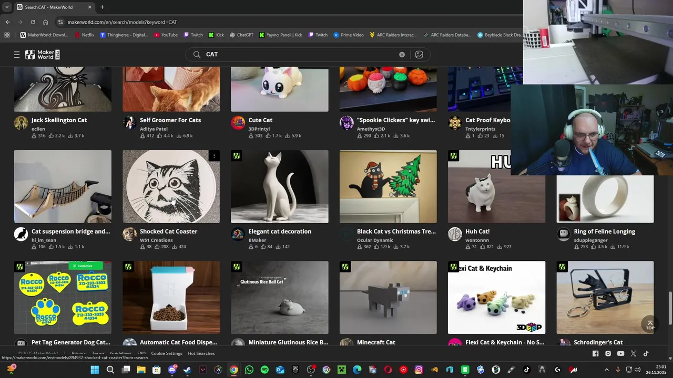Open the Cute Cat model link
673x378 pixels.
point(260,120)
